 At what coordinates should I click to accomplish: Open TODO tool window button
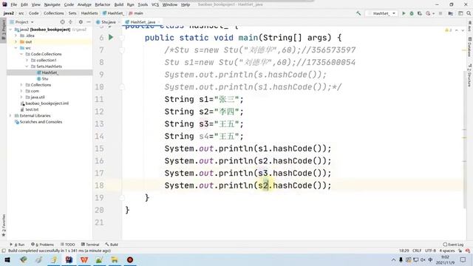(68, 245)
